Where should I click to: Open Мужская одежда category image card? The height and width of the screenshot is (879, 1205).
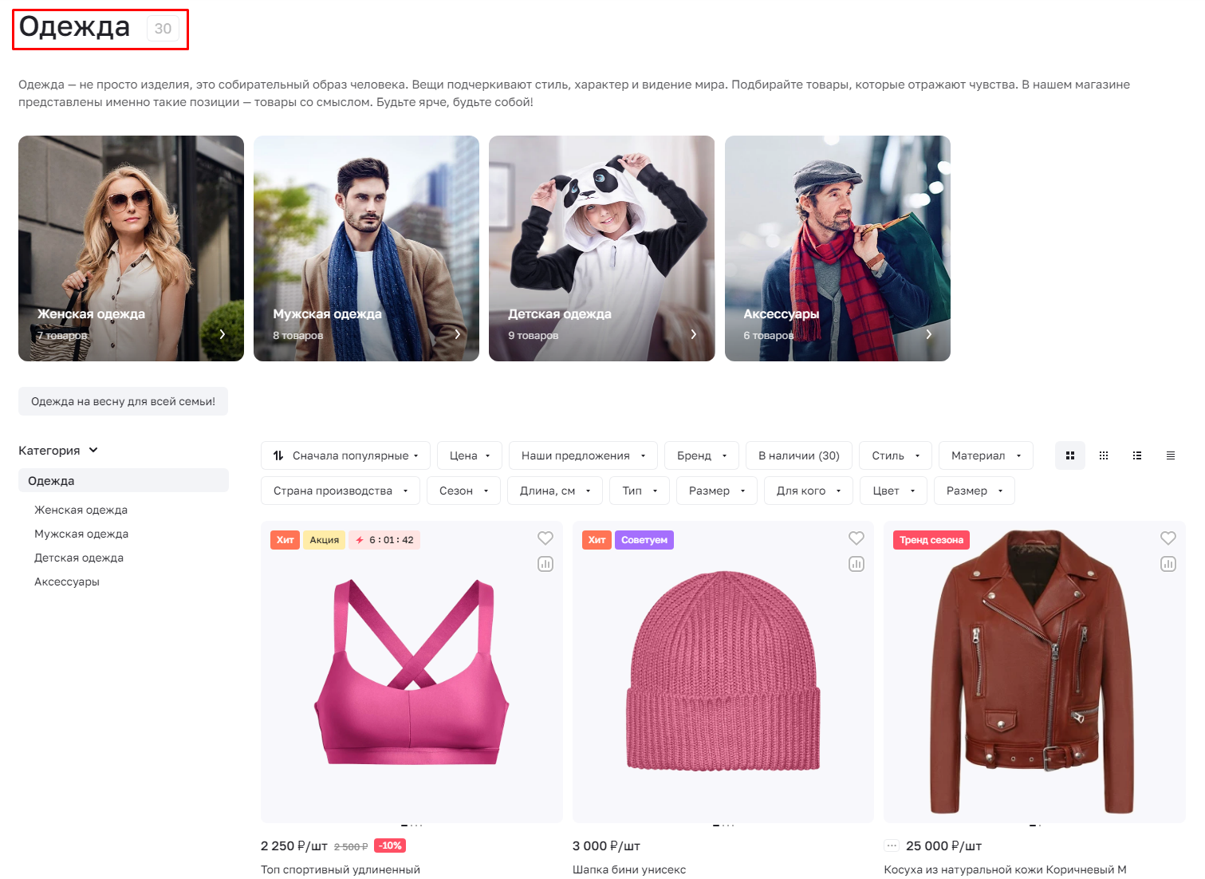pyautogui.click(x=366, y=248)
